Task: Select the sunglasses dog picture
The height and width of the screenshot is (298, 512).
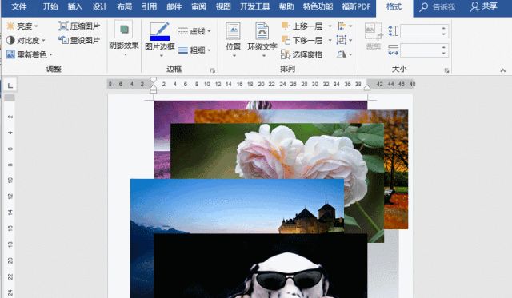Action: [261, 266]
